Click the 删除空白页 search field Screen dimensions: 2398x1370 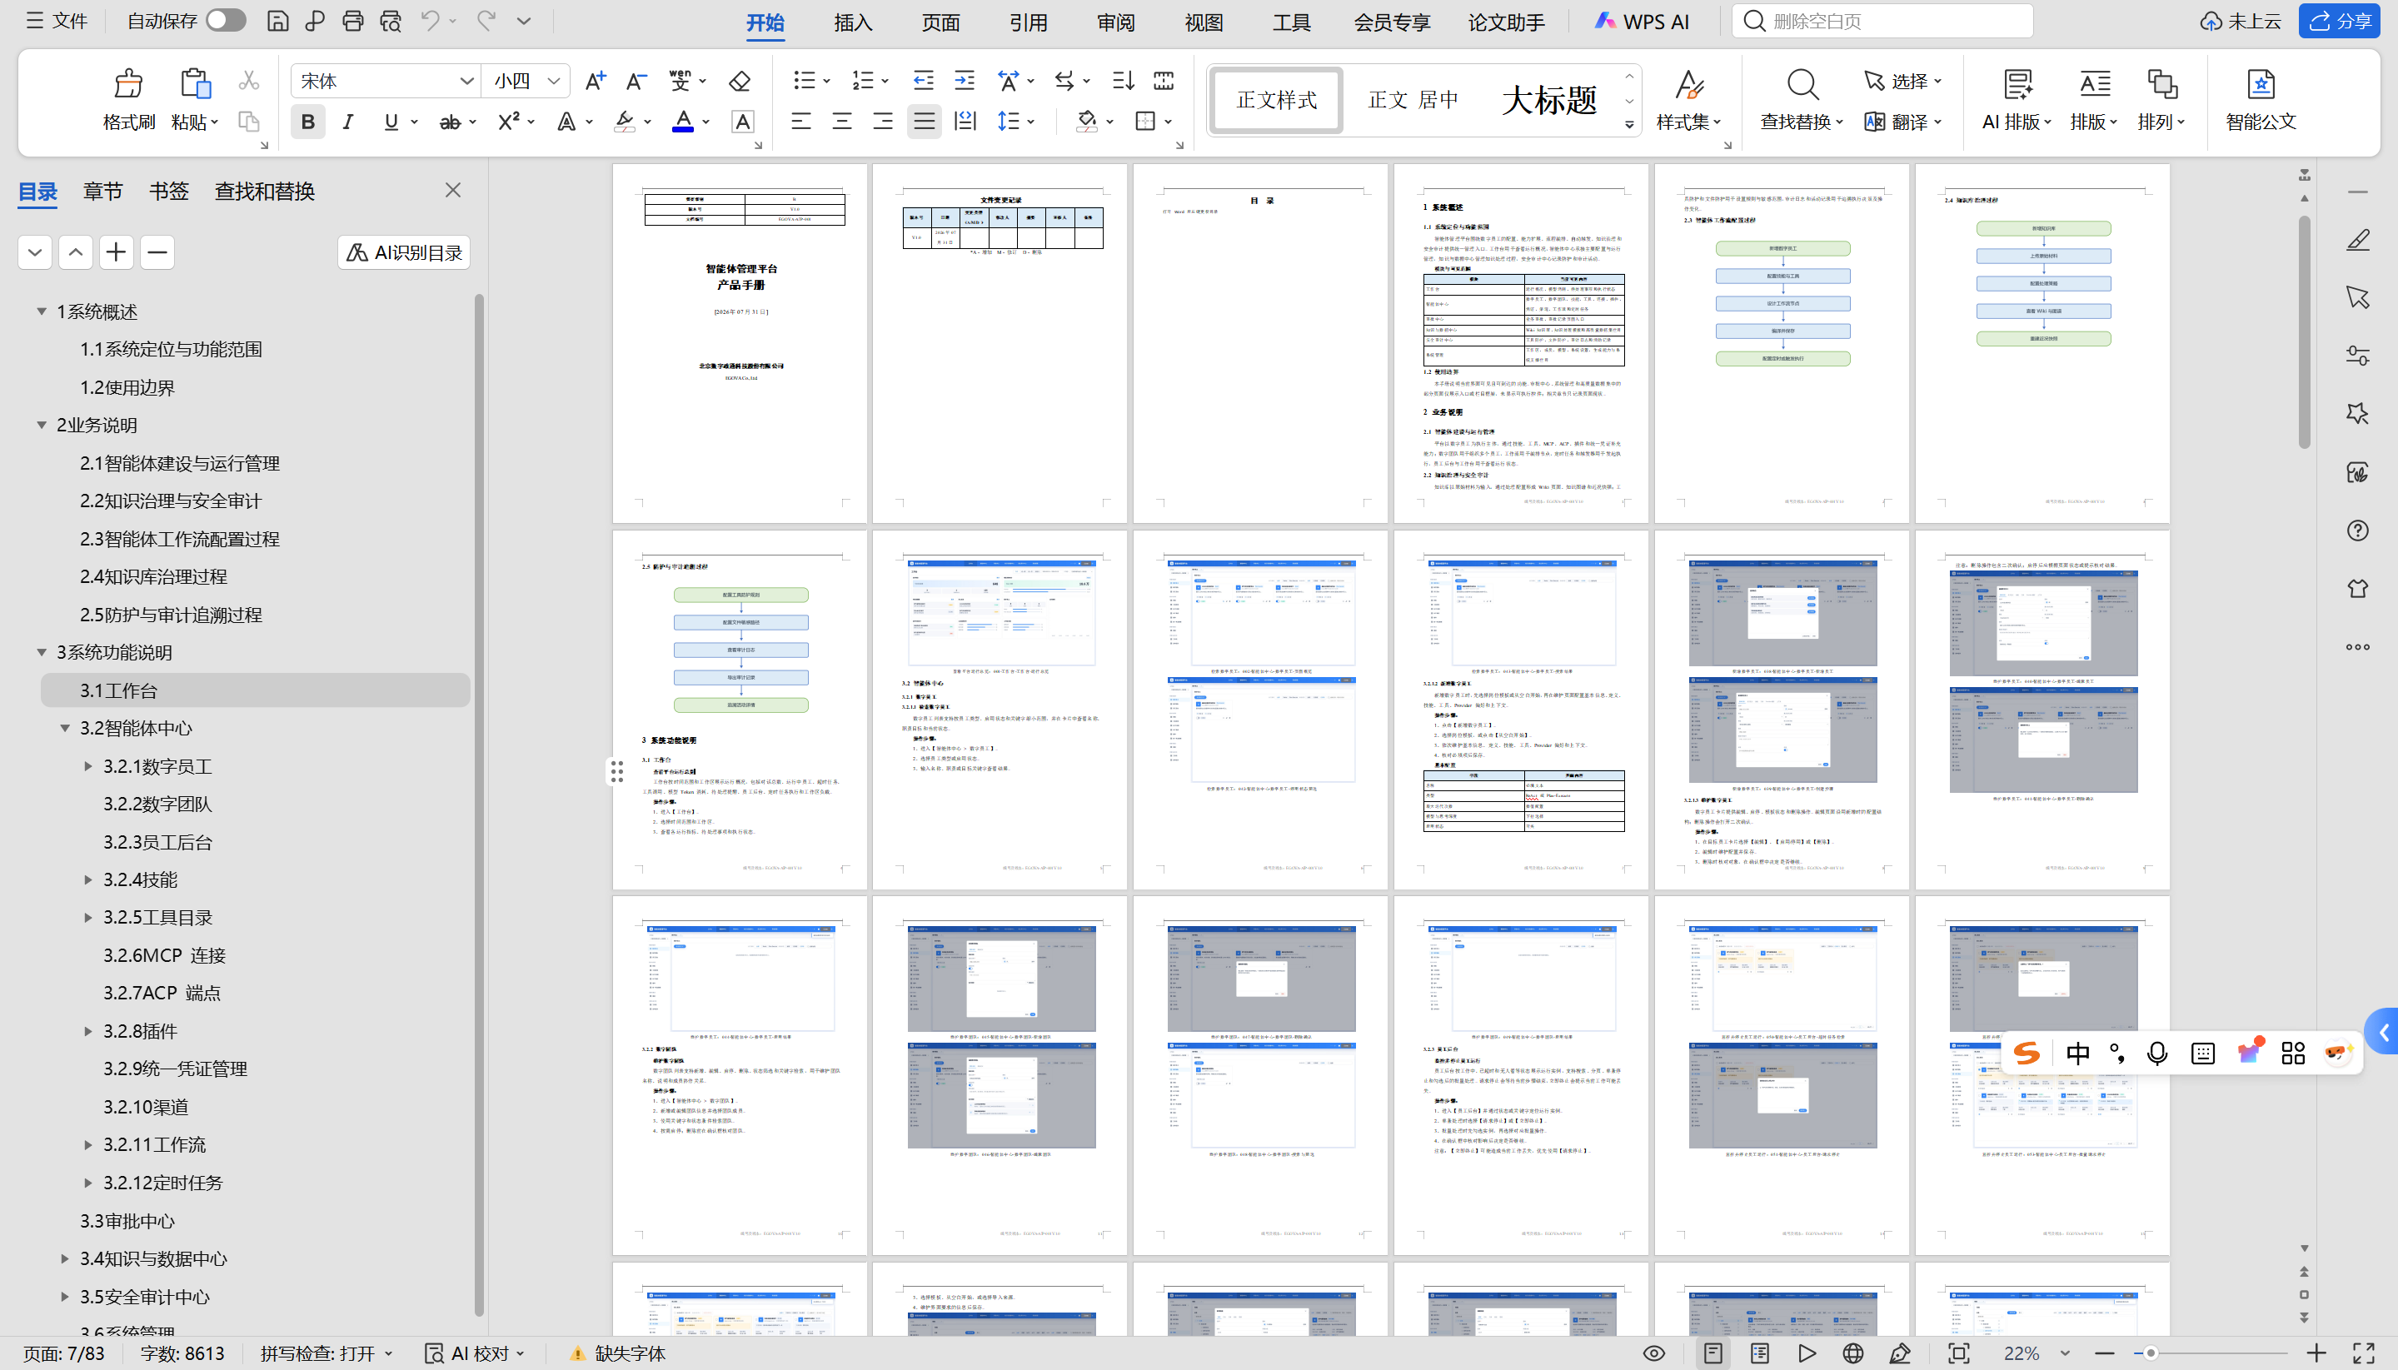coord(1882,21)
